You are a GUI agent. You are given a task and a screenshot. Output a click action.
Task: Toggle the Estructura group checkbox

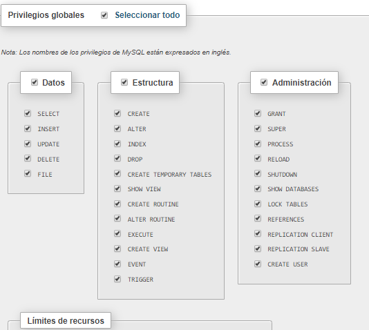tap(124, 82)
